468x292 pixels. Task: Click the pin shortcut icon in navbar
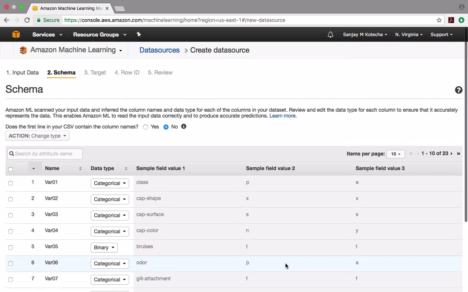click(x=139, y=34)
